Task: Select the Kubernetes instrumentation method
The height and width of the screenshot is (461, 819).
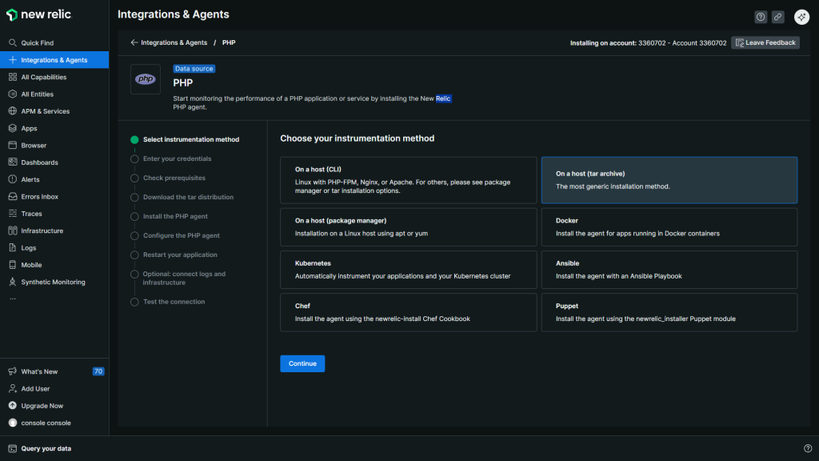Action: 408,270
